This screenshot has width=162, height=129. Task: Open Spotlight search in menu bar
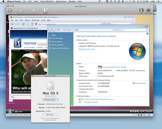pos(158,1)
